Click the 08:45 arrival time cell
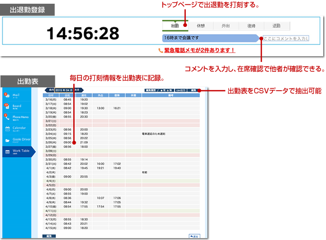The width and height of the screenshot is (326, 240). (68, 100)
